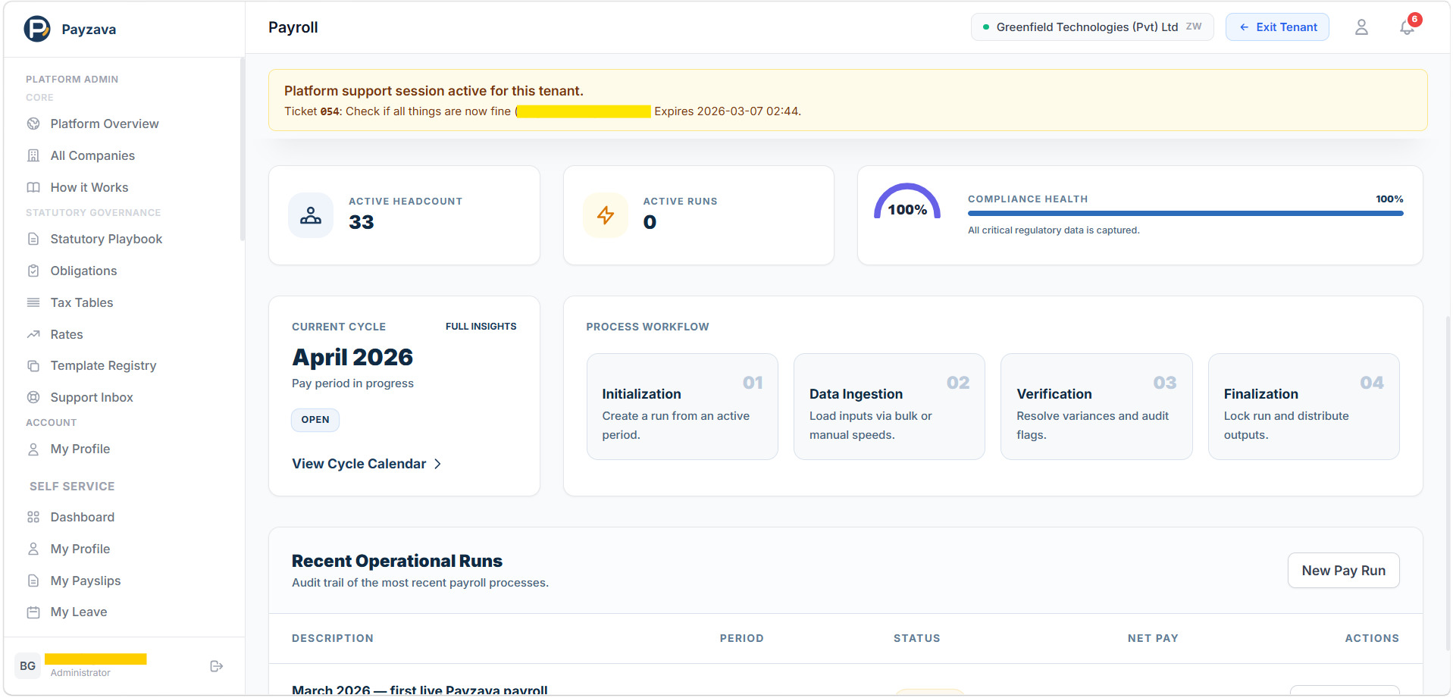Navigate to Tax Tables
This screenshot has width=1453, height=698.
click(x=82, y=302)
